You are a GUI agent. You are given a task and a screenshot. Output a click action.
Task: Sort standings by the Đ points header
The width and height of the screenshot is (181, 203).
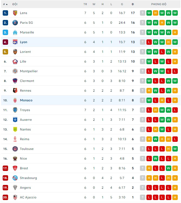(133, 4)
